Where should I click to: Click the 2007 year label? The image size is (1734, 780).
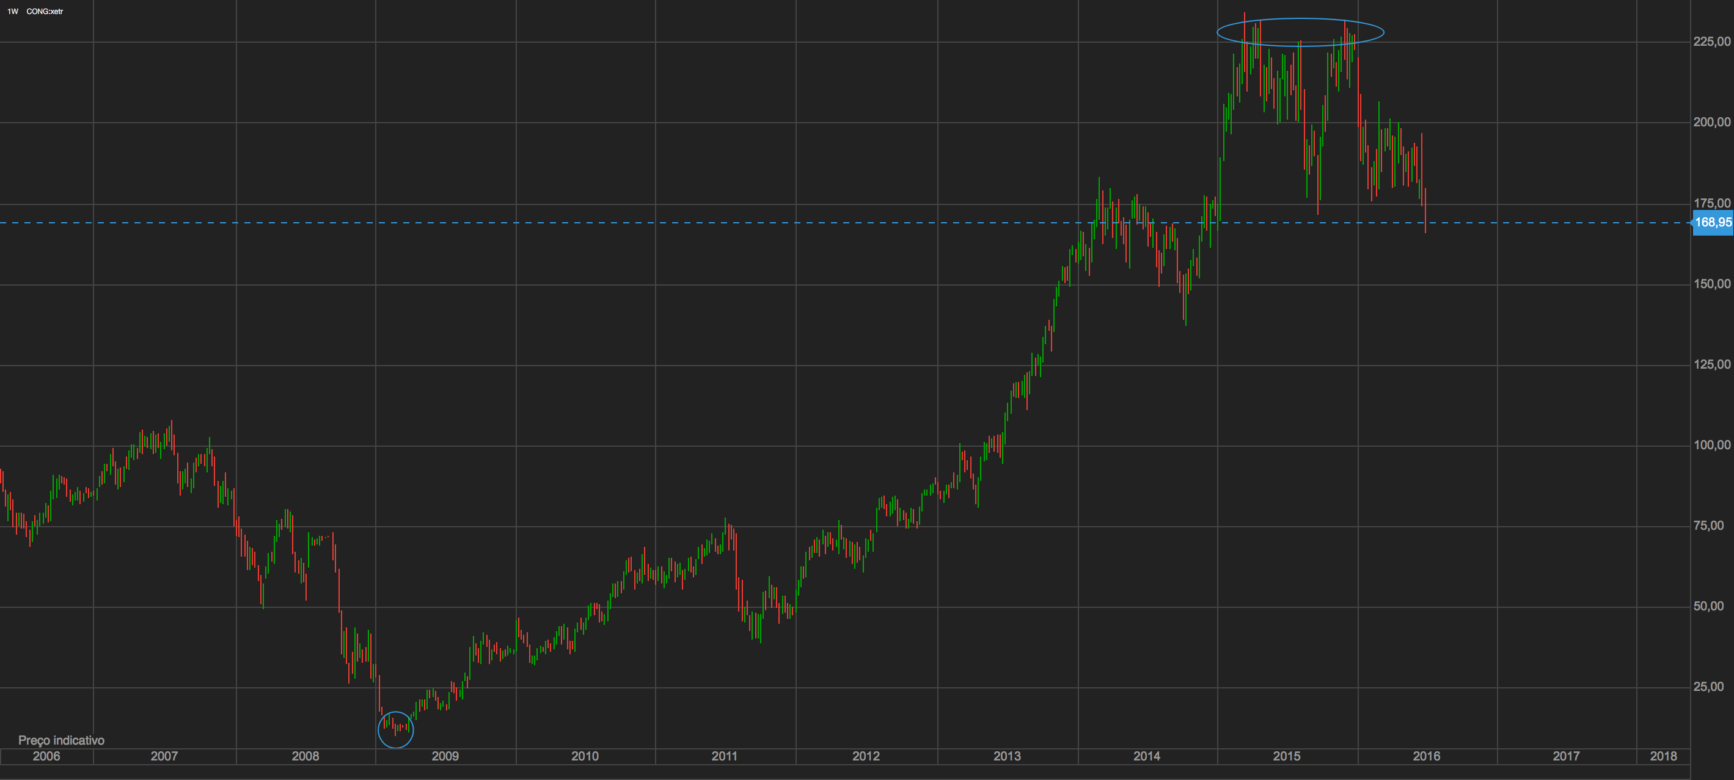[x=164, y=756]
